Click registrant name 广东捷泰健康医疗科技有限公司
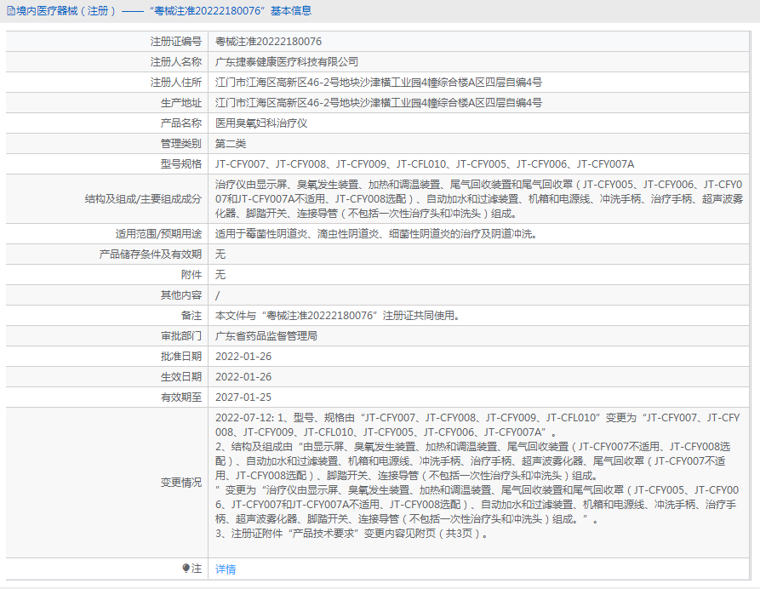This screenshot has height=589, width=760. [x=287, y=61]
